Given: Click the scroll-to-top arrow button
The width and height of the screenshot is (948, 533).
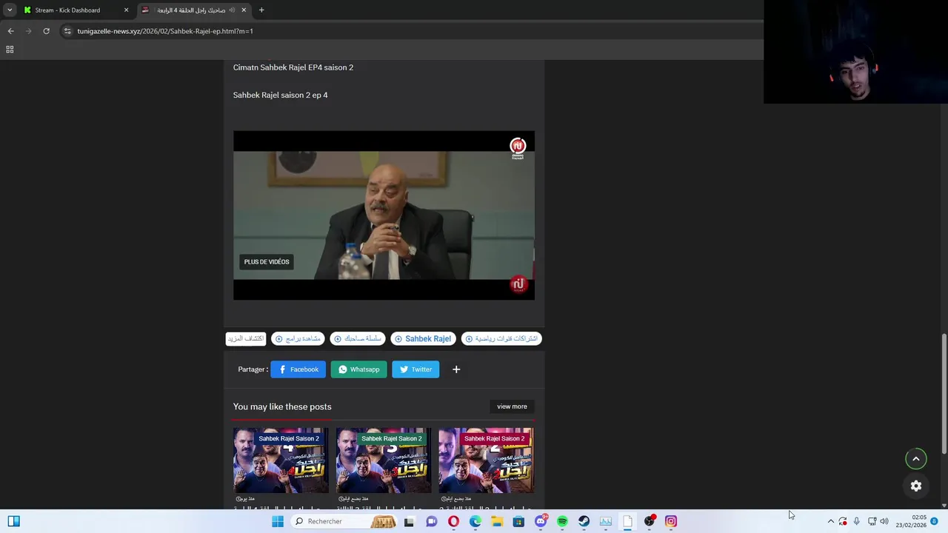Looking at the screenshot, I should click(916, 459).
